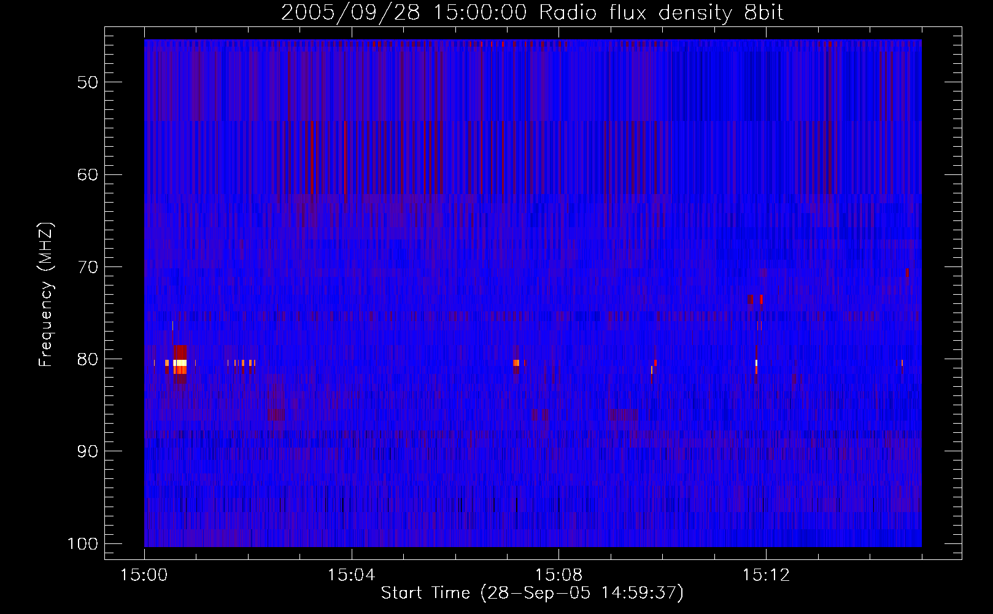Click the red burst near 74 MHz before 15:12
This screenshot has height=614, width=993.
tap(761, 299)
